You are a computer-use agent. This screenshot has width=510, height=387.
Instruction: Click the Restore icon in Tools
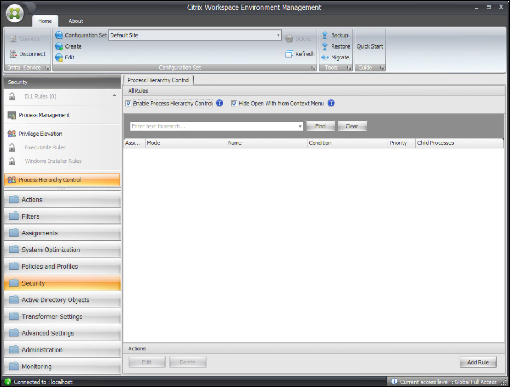(325, 46)
